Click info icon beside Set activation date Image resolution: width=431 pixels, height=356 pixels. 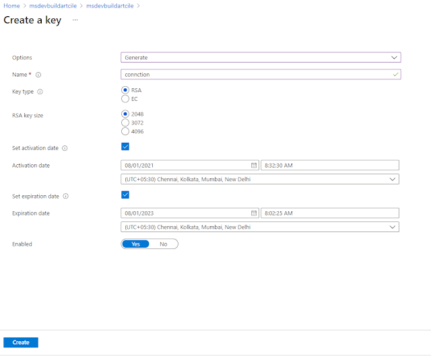[65, 148]
